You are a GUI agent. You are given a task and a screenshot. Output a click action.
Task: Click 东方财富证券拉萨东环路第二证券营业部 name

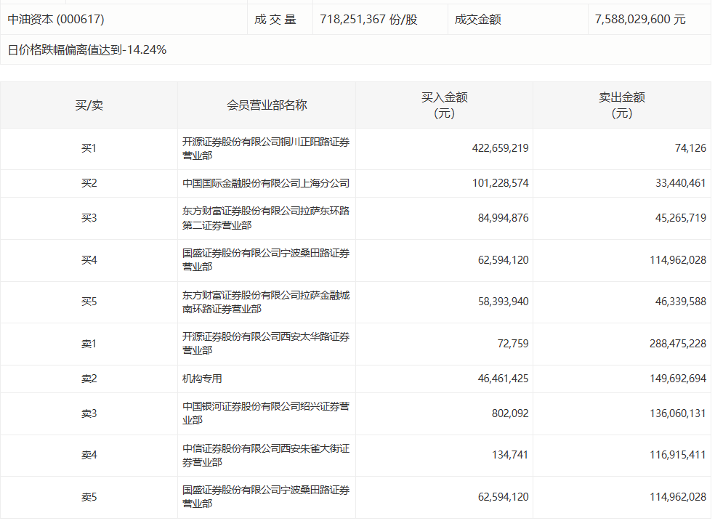tap(265, 218)
